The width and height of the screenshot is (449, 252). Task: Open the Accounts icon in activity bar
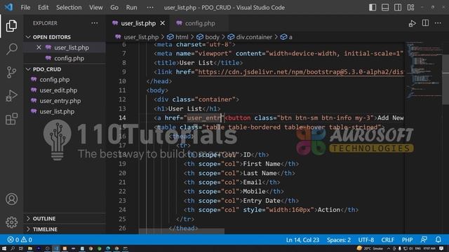pos(11,199)
